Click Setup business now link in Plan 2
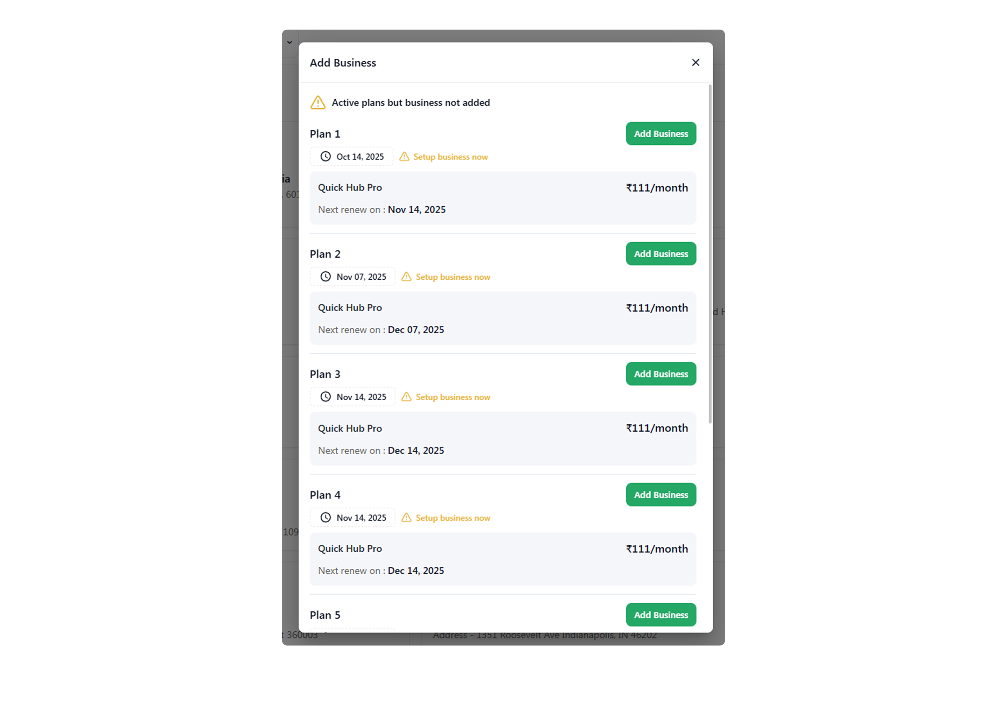The height and width of the screenshot is (702, 1007). click(452, 277)
